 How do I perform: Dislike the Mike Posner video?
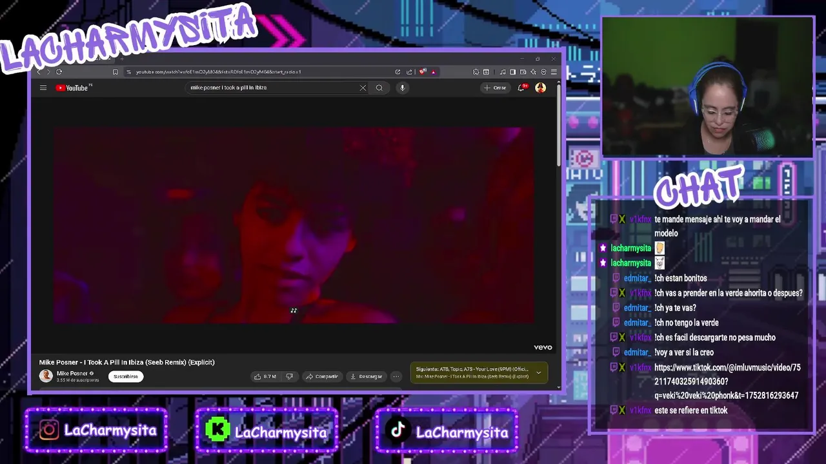point(289,376)
